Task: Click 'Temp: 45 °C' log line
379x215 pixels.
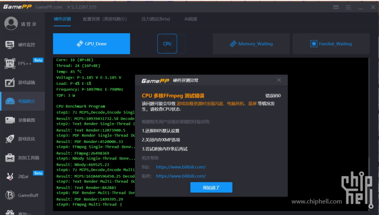Action: (69, 72)
